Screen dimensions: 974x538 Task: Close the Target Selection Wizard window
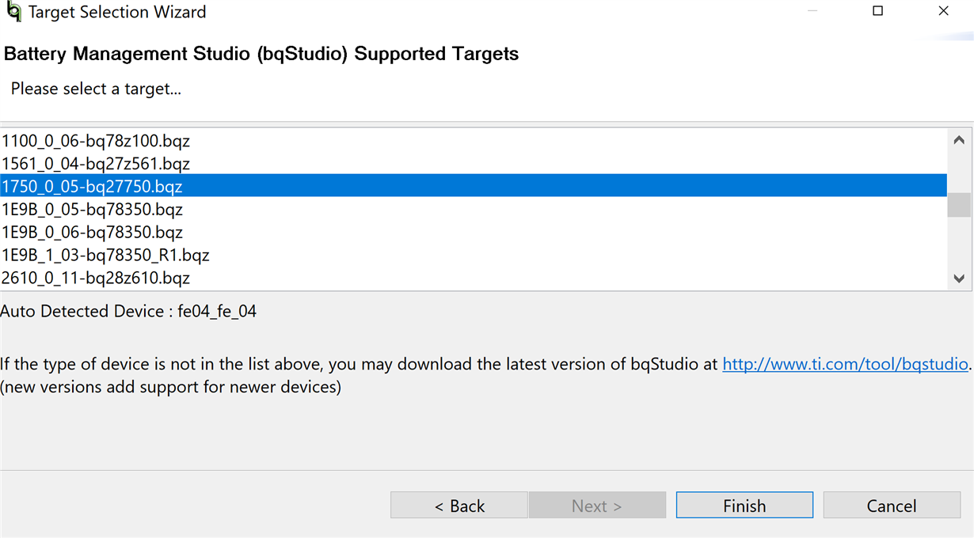(x=943, y=11)
